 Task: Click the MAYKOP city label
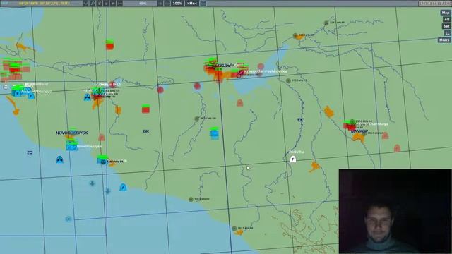click(x=359, y=131)
